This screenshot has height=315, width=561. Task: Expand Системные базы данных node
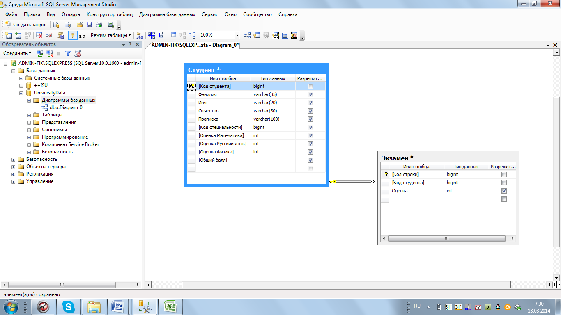click(x=21, y=78)
